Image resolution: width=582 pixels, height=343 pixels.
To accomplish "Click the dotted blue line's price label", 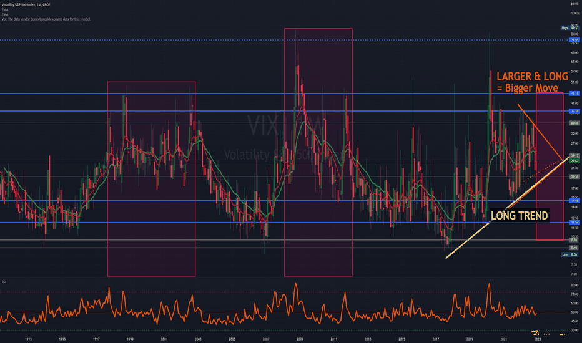I will [575, 40].
